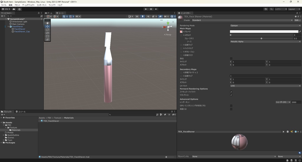Click FBX in the project breadcrumb
The image size is (302, 162).
click(49, 118)
